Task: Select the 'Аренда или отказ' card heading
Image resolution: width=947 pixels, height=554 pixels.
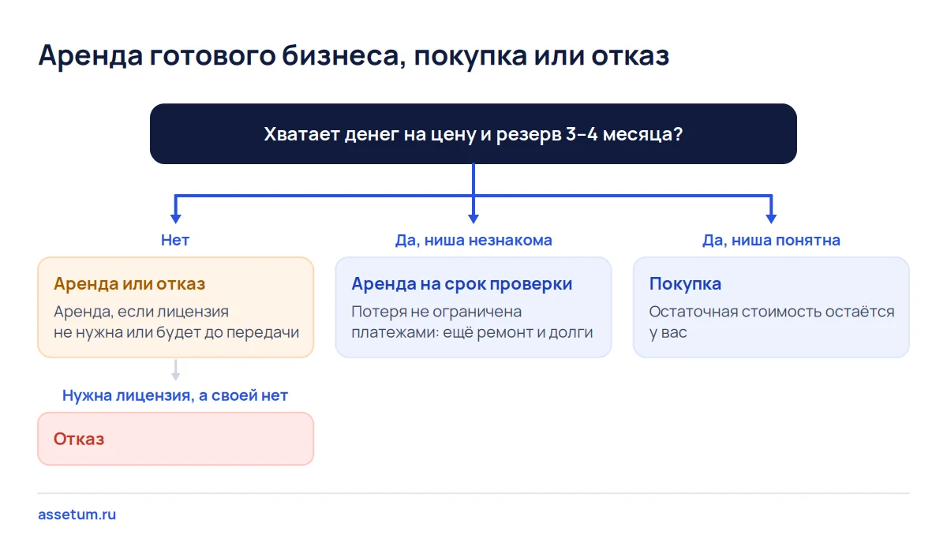Action: point(129,284)
